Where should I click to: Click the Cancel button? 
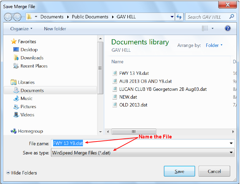[x=214, y=171]
